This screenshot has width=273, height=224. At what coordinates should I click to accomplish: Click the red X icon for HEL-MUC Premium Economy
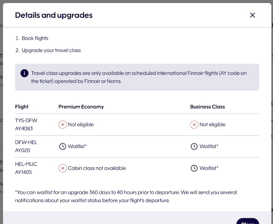click(62, 168)
